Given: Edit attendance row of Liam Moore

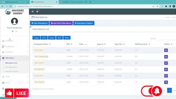Looking at the screenshot, I should [166, 82].
